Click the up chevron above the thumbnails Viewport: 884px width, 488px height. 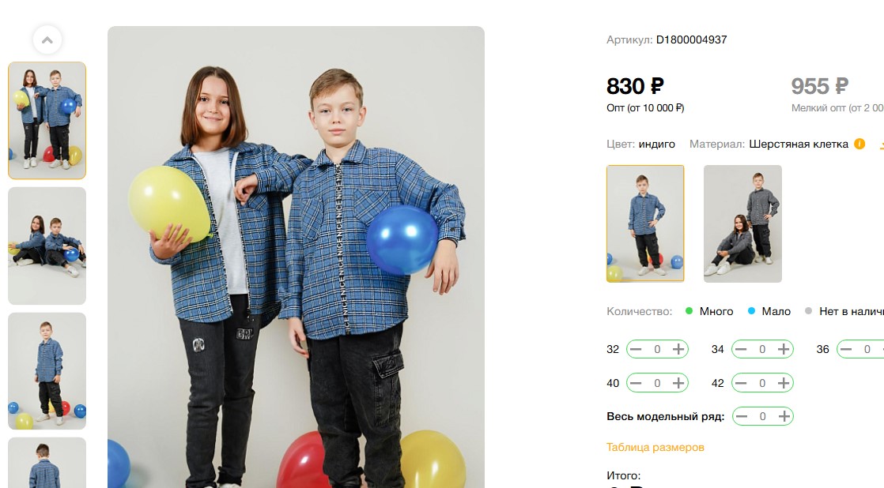(47, 40)
